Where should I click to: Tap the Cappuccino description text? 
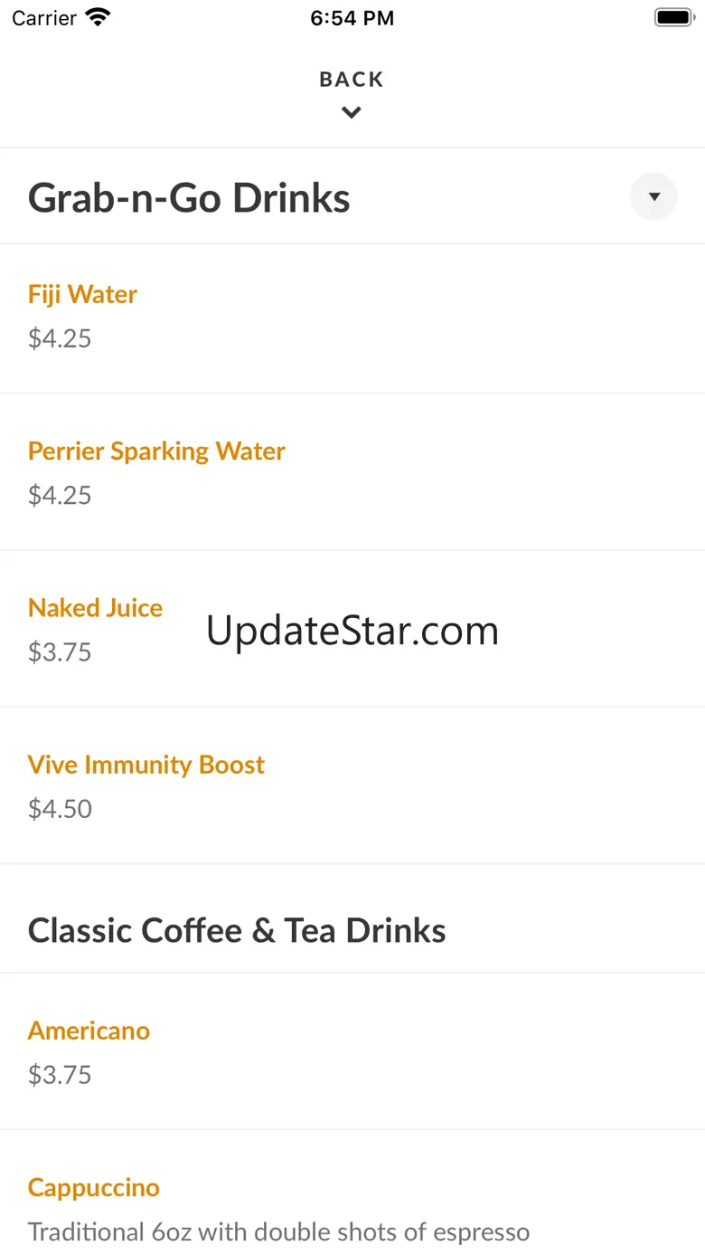click(278, 1231)
